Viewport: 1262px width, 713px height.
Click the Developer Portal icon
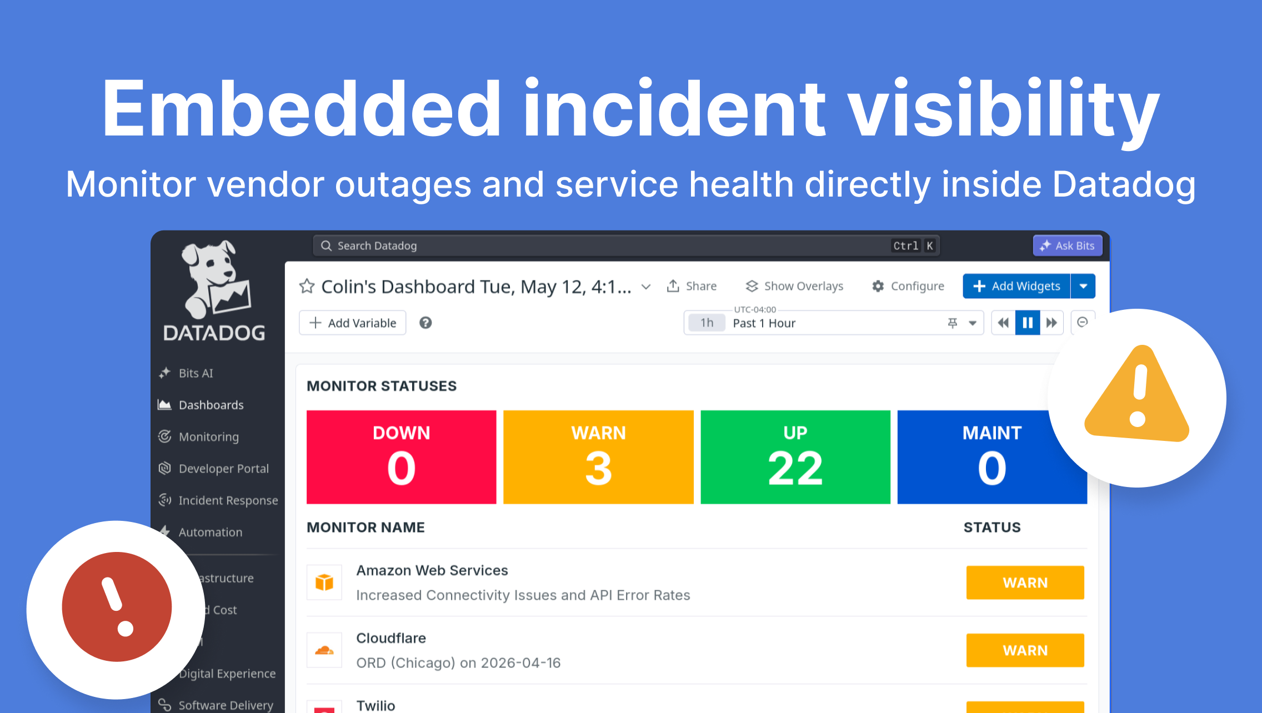[x=164, y=468]
